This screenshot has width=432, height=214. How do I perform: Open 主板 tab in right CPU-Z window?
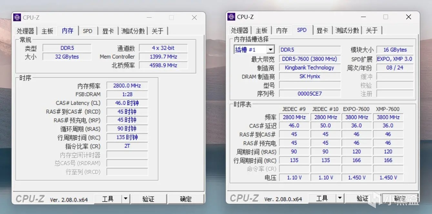tap(261, 31)
